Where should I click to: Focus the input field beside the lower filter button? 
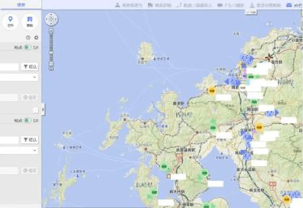[9, 140]
